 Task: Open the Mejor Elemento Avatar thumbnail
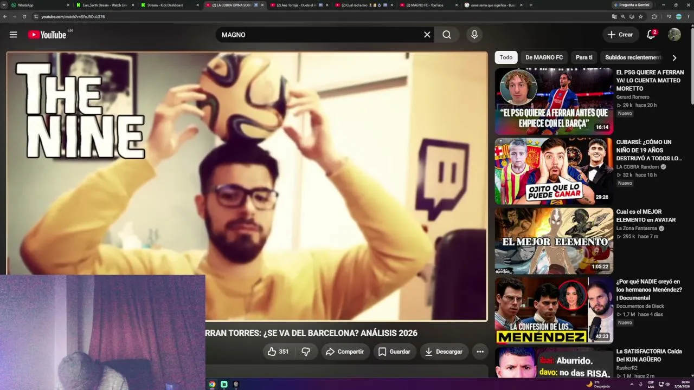[554, 241]
